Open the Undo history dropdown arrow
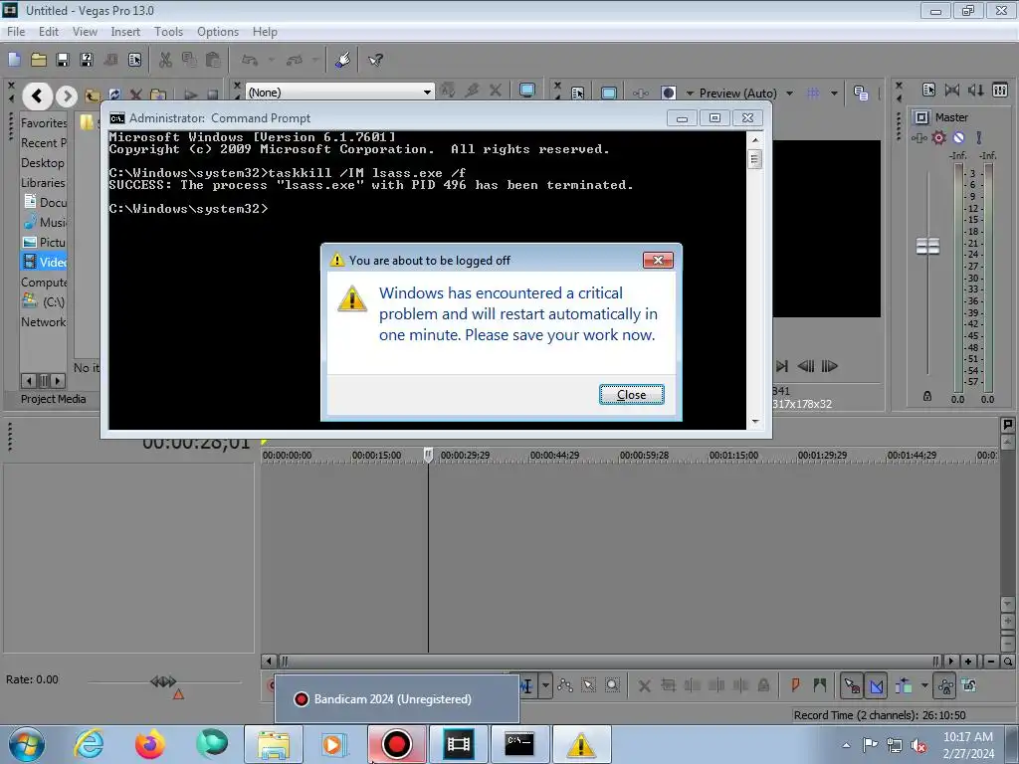 pos(272,61)
